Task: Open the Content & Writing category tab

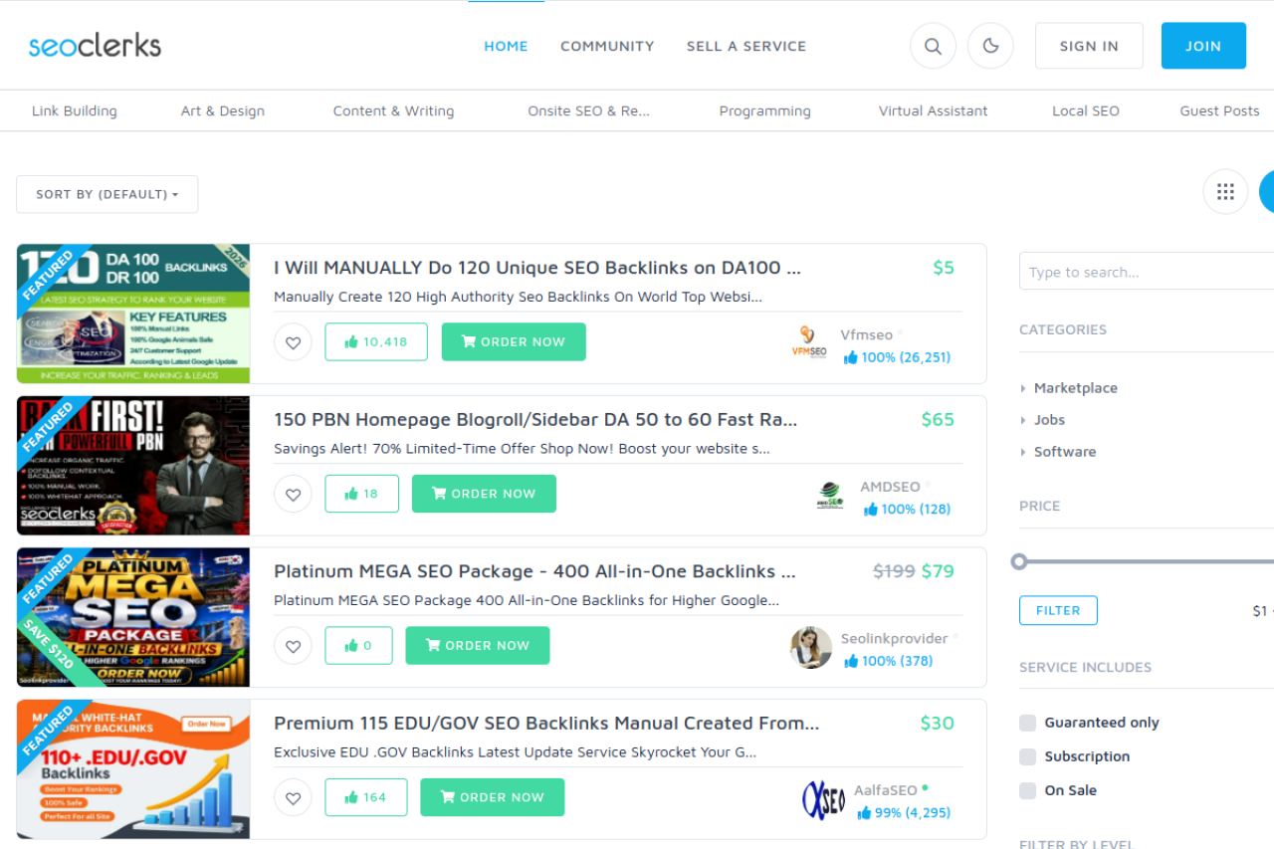Action: coord(394,111)
